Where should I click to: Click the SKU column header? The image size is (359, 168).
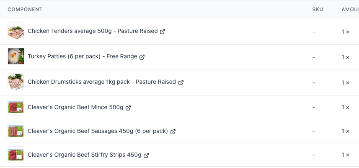click(318, 10)
